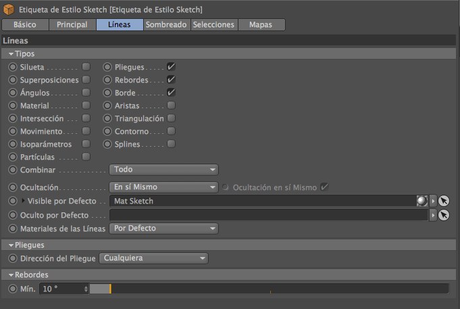Enable the Silueta checkbox

pos(86,67)
